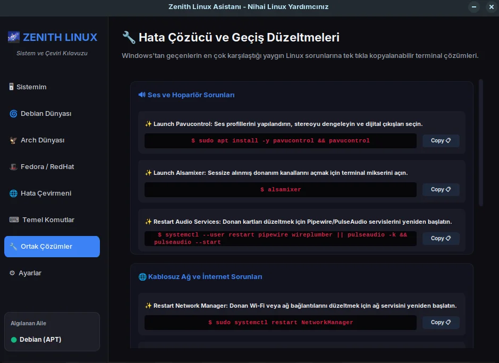Open Ayarlar settings page
499x363 pixels.
52,273
